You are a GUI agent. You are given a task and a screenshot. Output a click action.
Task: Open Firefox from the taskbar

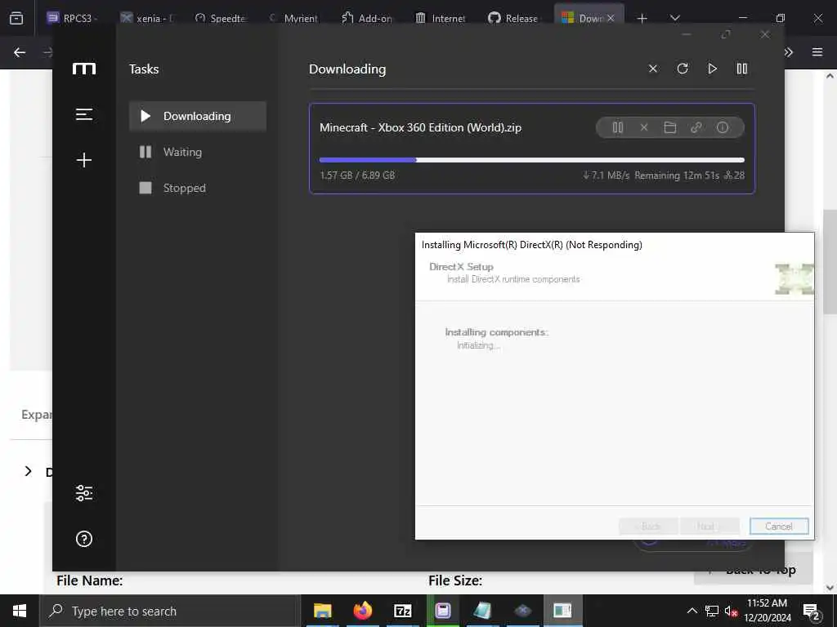coord(362,611)
